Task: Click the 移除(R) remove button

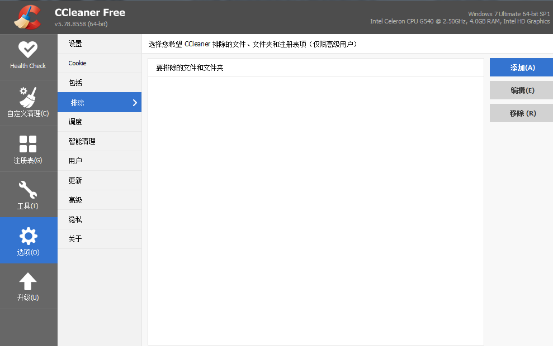Action: click(521, 113)
